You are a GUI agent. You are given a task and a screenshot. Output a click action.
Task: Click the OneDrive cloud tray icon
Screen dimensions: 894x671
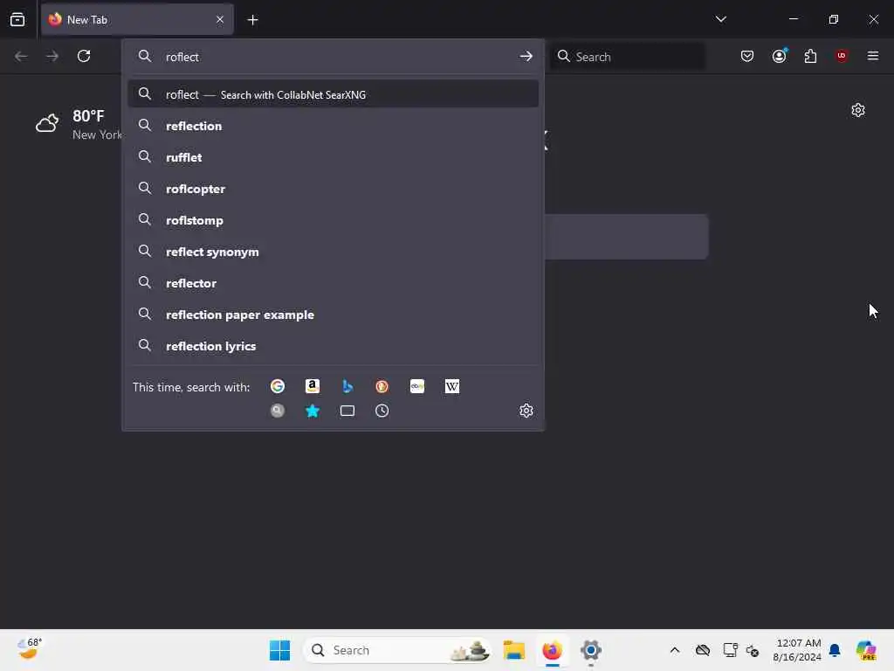pyautogui.click(x=703, y=650)
